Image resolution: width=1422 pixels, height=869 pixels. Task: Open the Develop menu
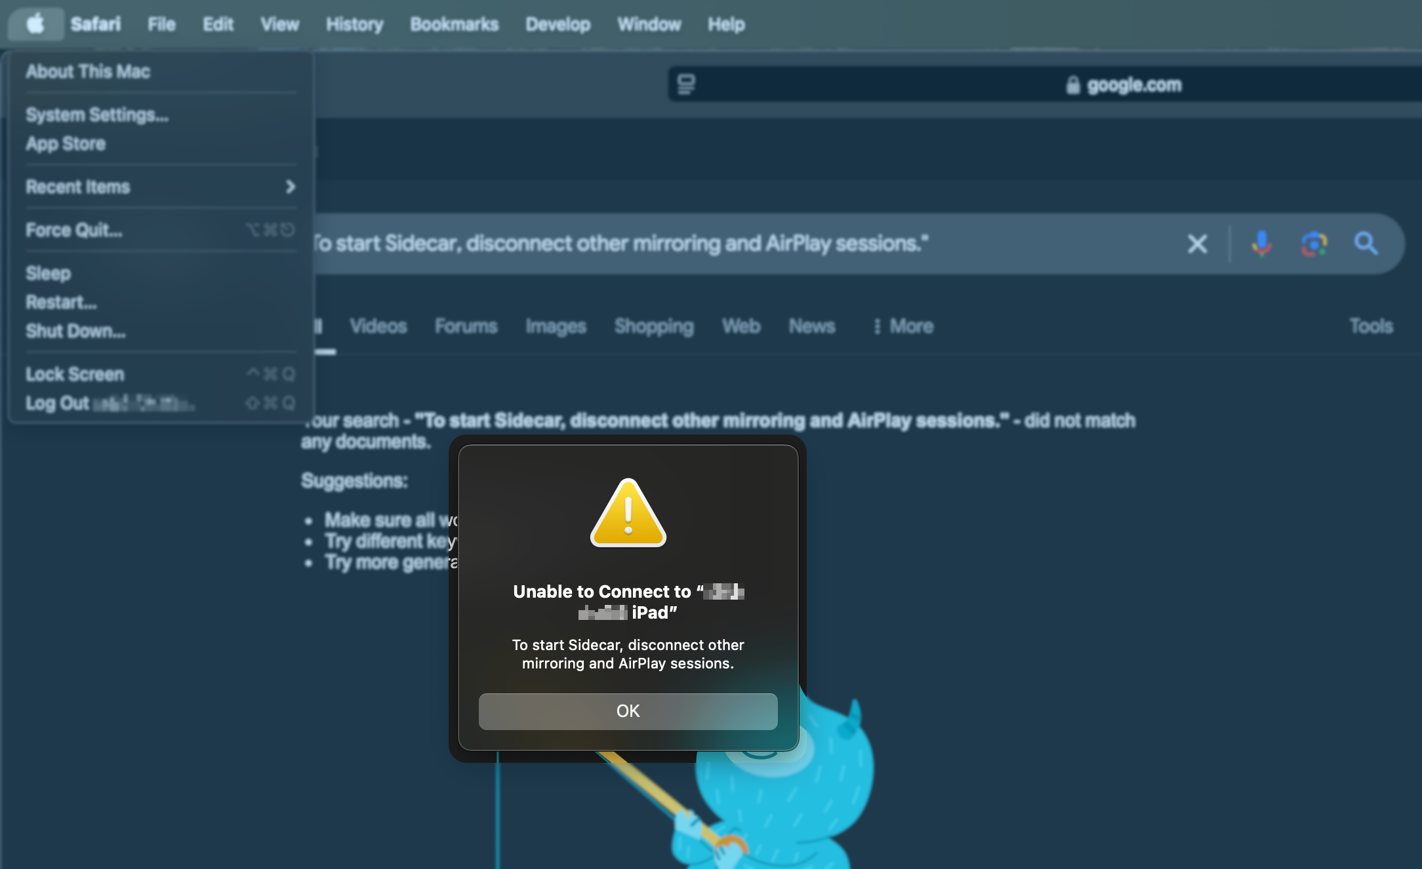click(558, 24)
